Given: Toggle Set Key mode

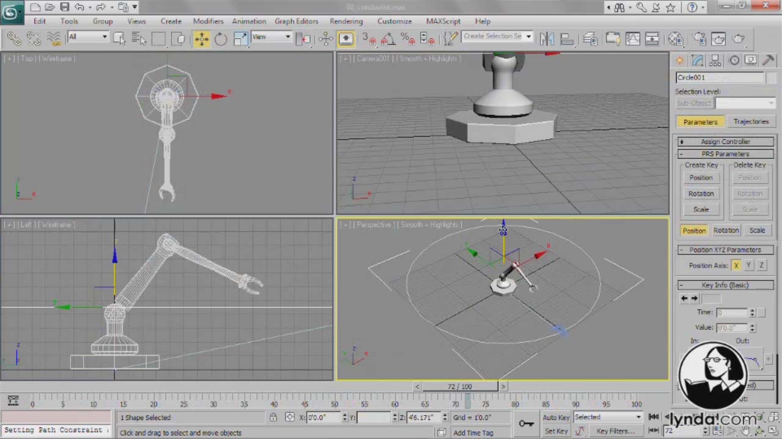Looking at the screenshot, I should 556,430.
